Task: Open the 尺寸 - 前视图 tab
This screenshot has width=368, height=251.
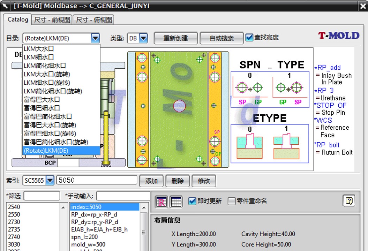Action: tap(52, 20)
